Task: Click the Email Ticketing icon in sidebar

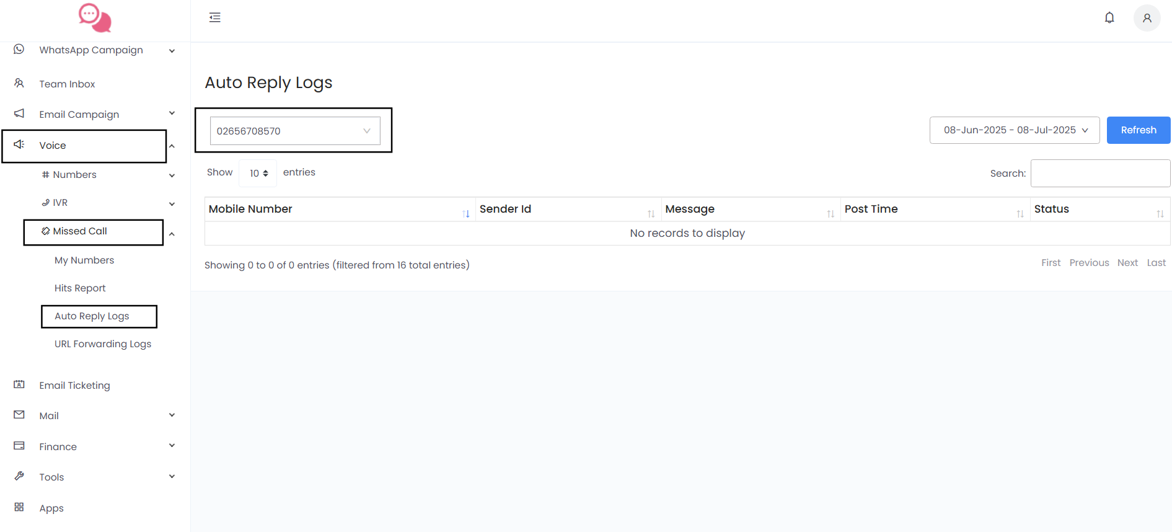Action: 19,384
